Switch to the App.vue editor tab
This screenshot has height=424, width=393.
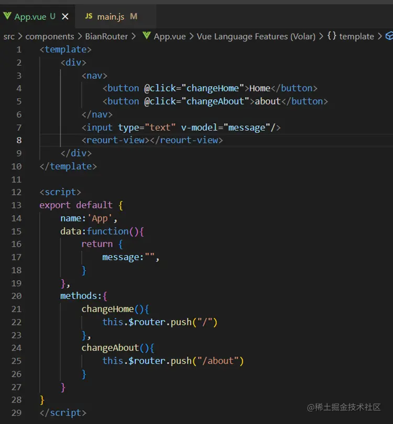(37, 16)
